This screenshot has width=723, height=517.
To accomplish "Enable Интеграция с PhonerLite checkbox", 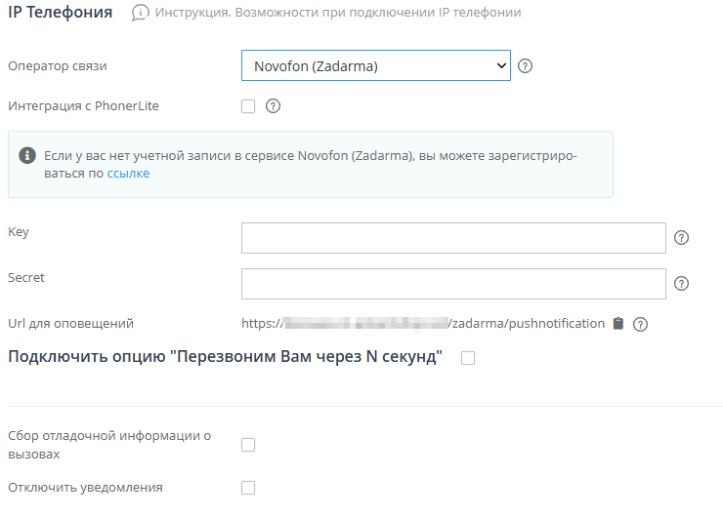I will click(248, 106).
